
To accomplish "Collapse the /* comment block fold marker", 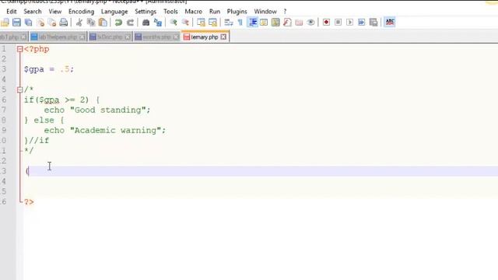I will (x=19, y=90).
